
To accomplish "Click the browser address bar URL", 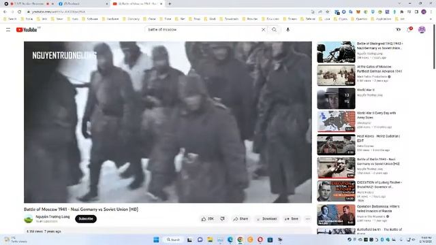I will (59, 12).
